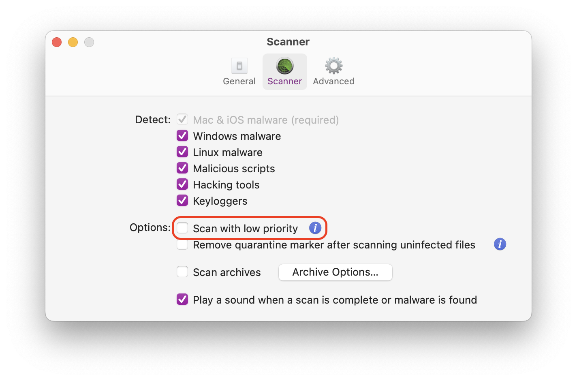Toggle Malicious scripts checkbox
The image size is (577, 381).
pos(182,168)
